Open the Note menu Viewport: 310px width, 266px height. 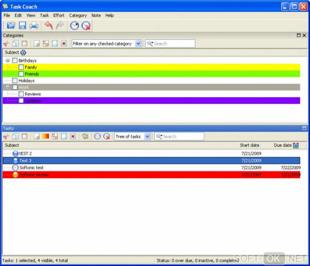coord(96,15)
